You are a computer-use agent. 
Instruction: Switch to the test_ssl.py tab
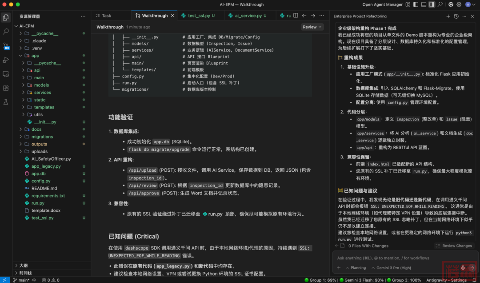(198, 16)
